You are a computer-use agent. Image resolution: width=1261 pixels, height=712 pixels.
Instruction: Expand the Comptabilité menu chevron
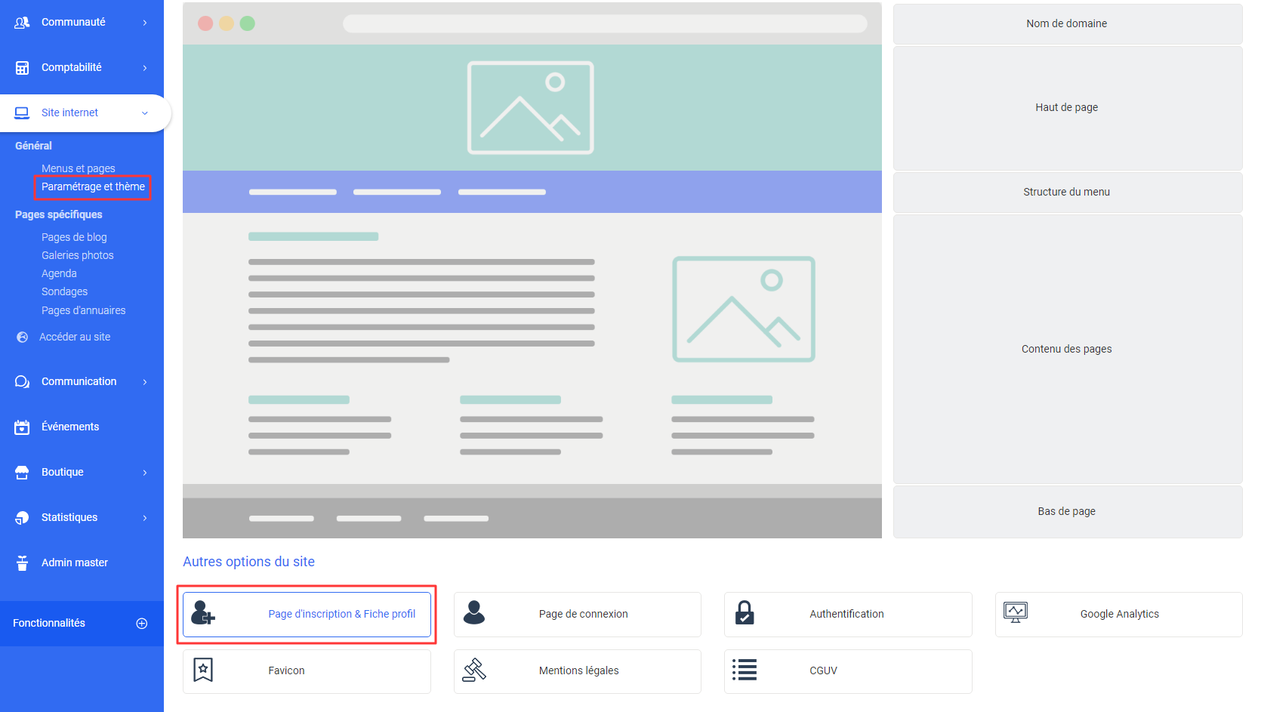coord(145,68)
